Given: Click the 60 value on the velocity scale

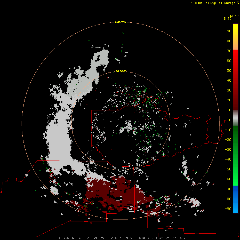Looking at the screenshot, I should click(x=229, y=61).
